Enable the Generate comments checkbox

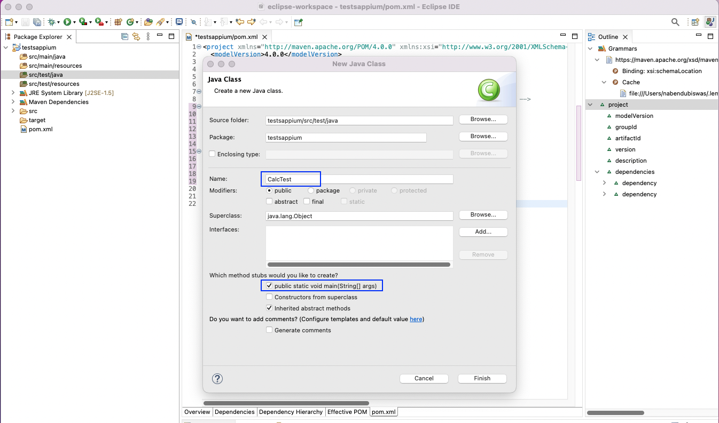pos(269,330)
